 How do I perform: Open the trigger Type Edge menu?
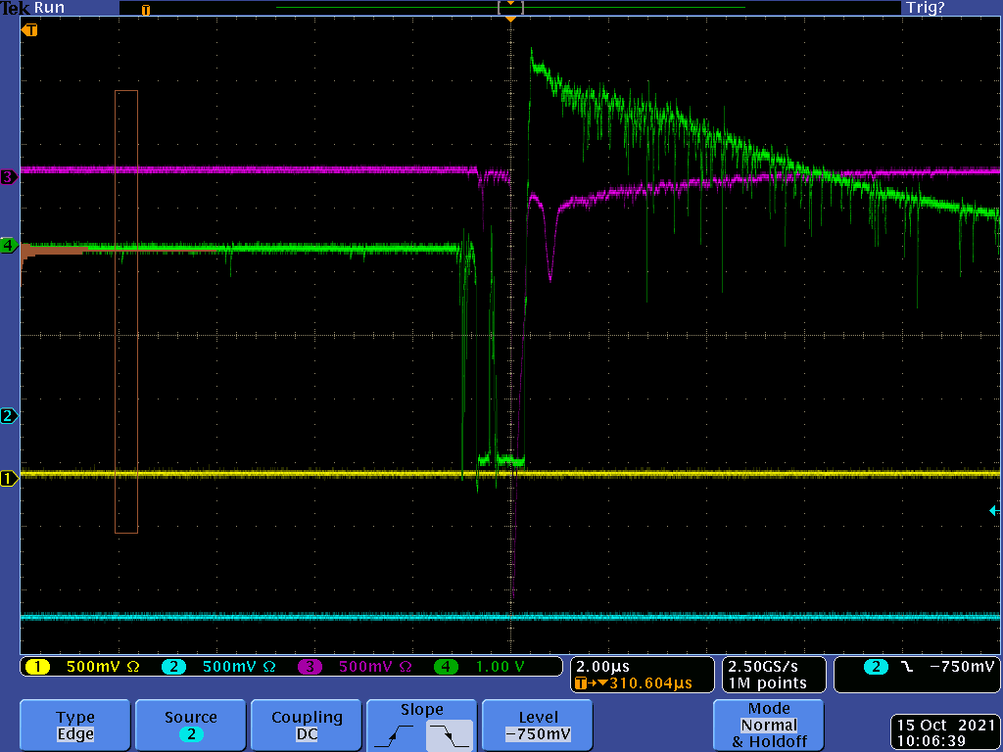point(74,726)
